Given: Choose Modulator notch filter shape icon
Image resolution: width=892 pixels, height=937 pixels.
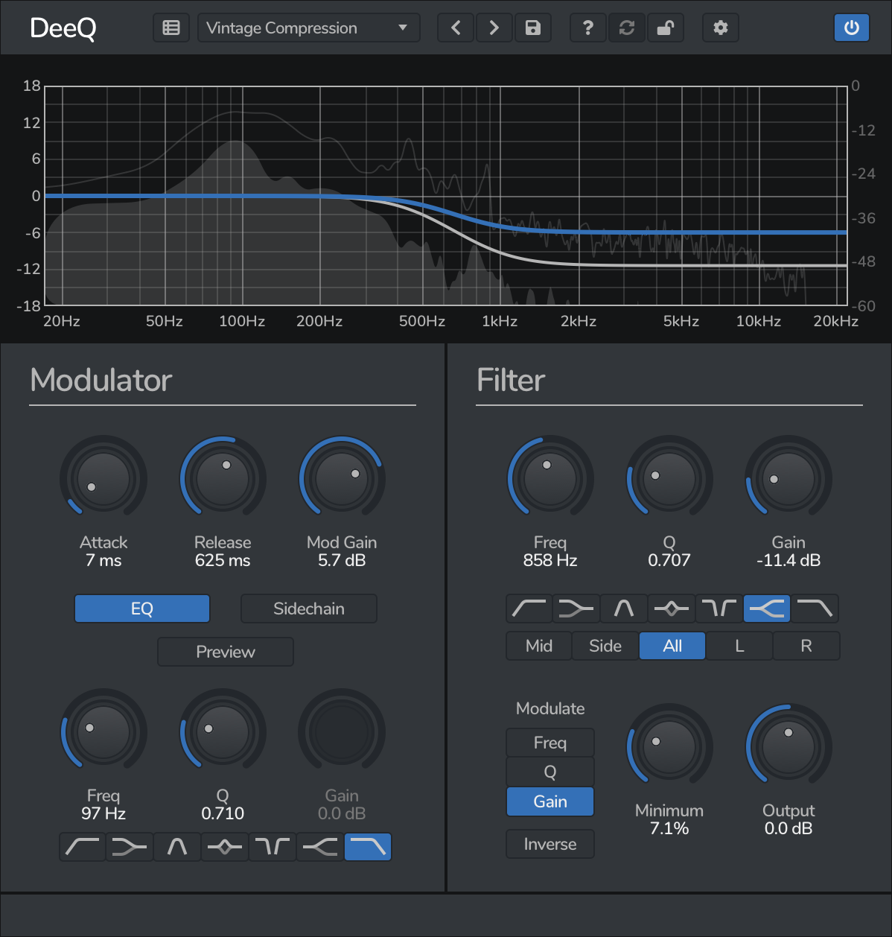Looking at the screenshot, I should tap(273, 847).
